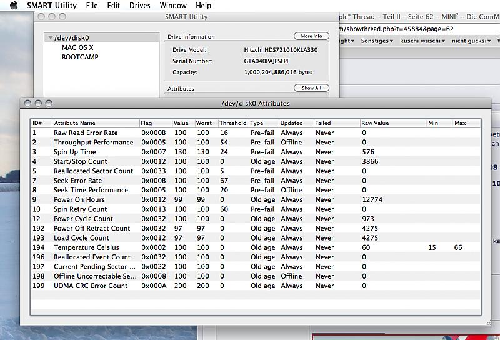This screenshot has width=500, height=340.
Task: Select the MAC OS X volume
Action: point(77,47)
